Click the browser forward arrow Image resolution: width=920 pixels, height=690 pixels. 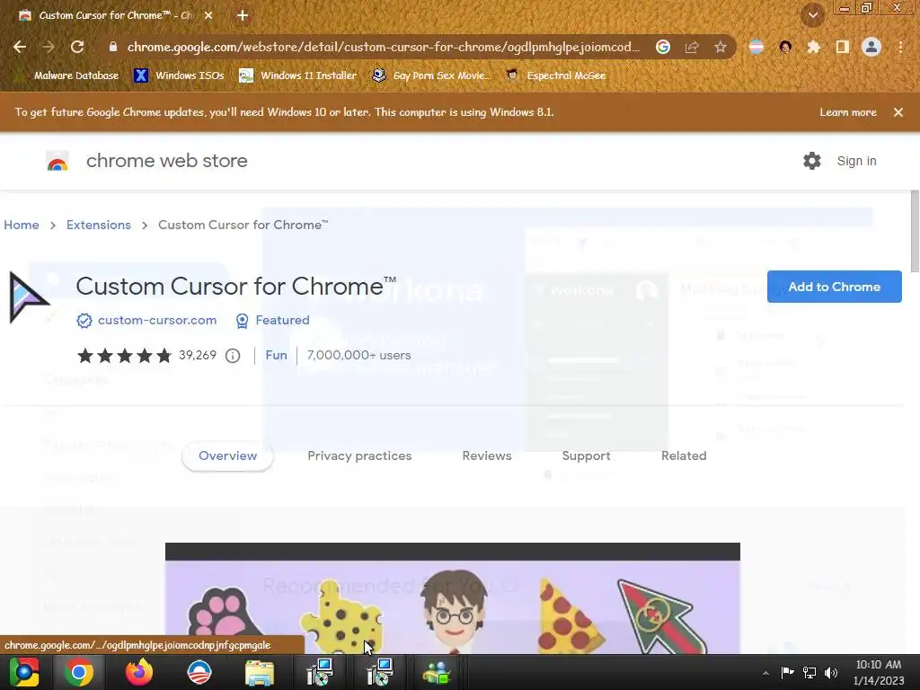[x=49, y=47]
